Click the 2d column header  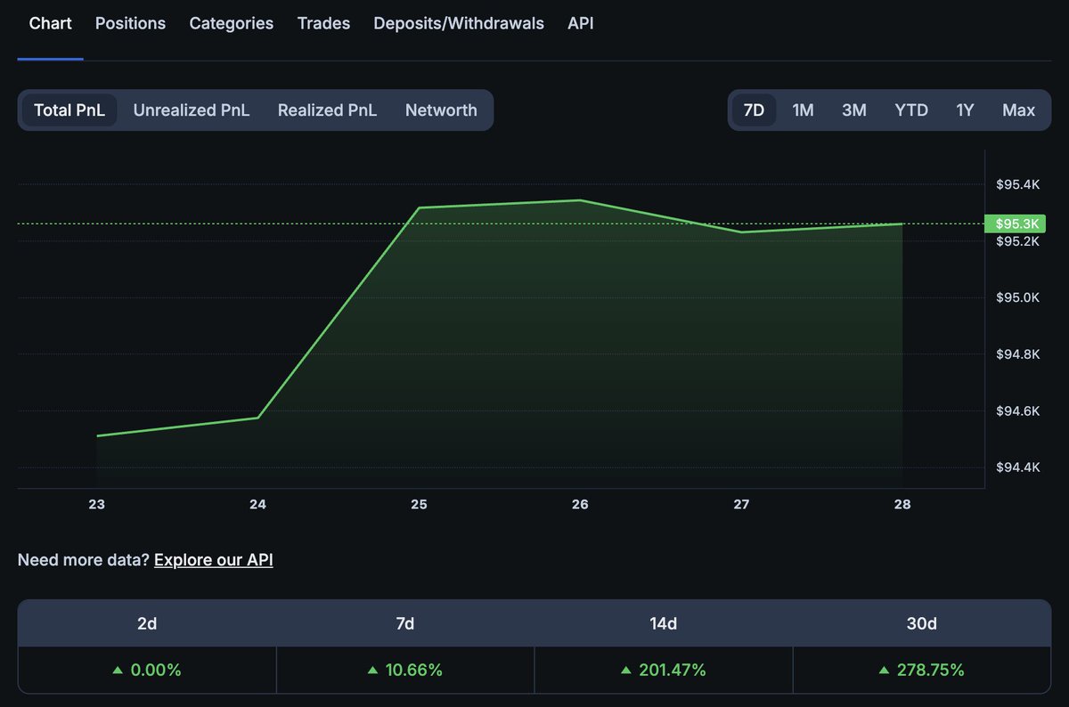[147, 624]
